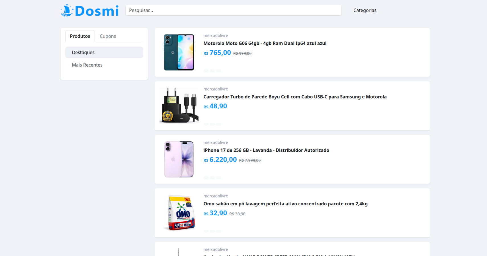Open iPhone 17 de 256 GB title
This screenshot has height=256, width=487.
266,150
